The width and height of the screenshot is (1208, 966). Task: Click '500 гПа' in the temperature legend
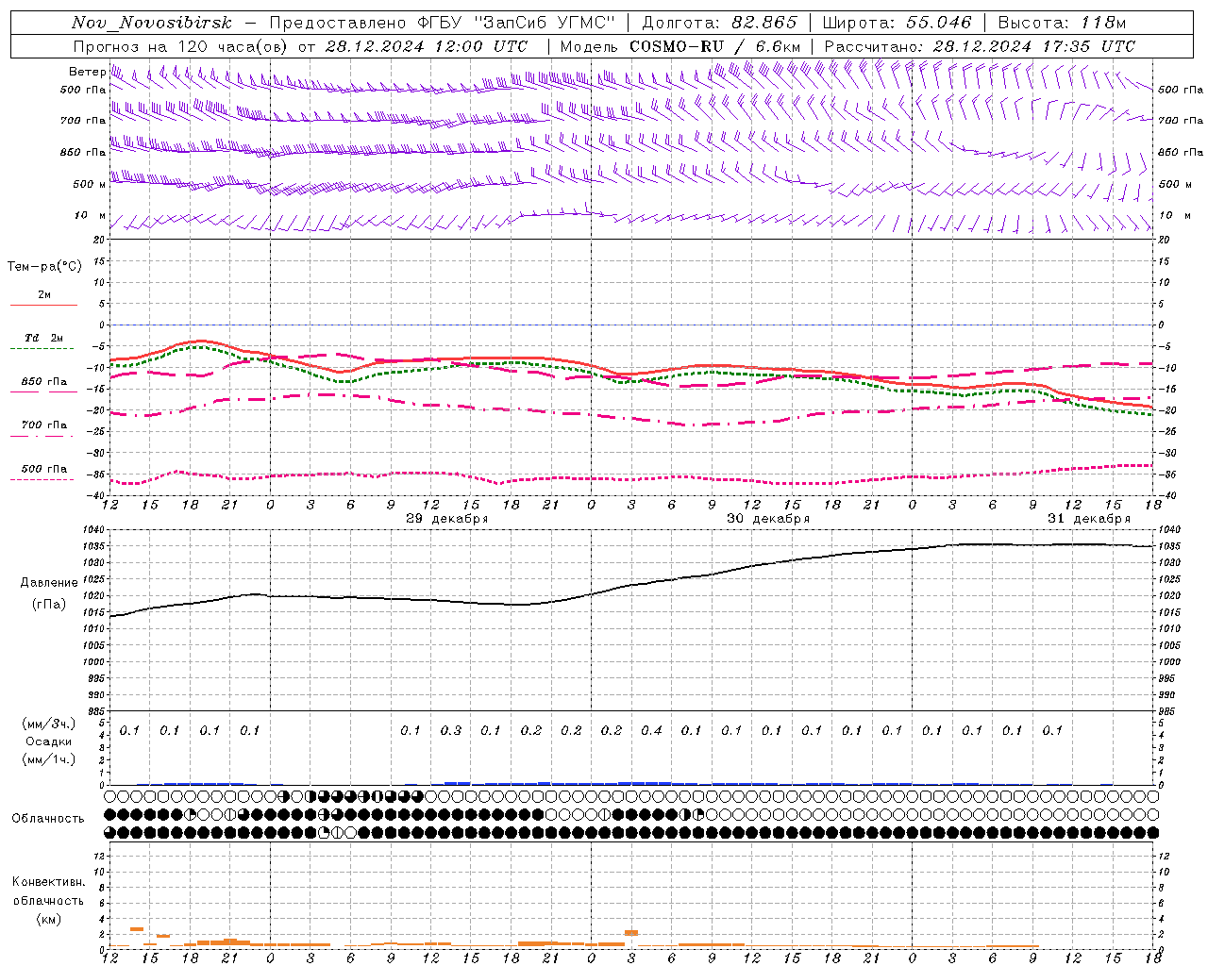(44, 469)
